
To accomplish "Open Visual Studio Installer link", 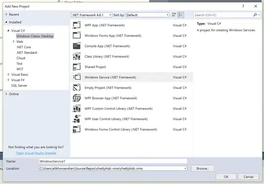I will (x=36, y=153).
